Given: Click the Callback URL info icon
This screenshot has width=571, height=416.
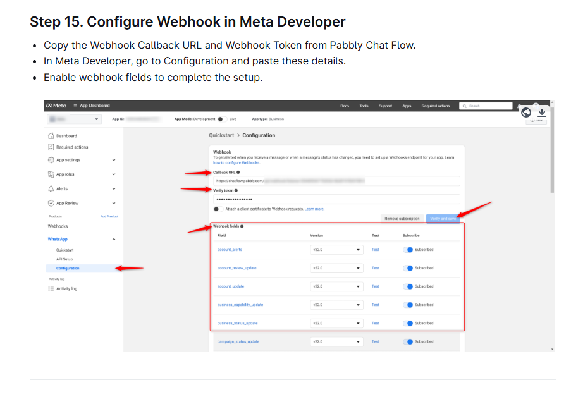Looking at the screenshot, I should click(x=238, y=172).
